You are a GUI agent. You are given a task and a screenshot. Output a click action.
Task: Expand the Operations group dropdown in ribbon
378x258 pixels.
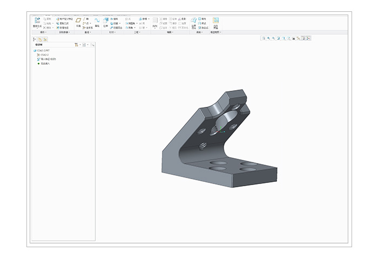pos(43,32)
